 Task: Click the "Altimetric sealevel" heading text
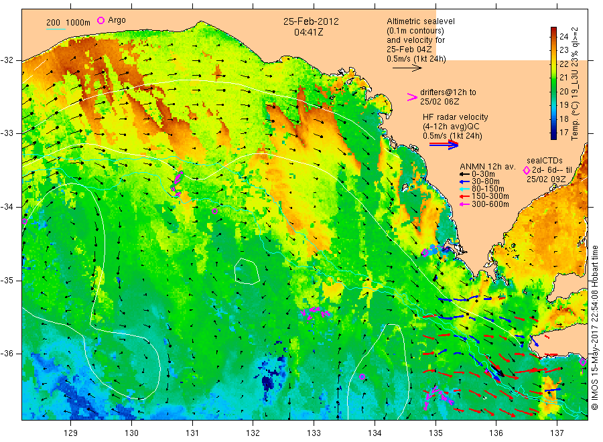point(420,21)
